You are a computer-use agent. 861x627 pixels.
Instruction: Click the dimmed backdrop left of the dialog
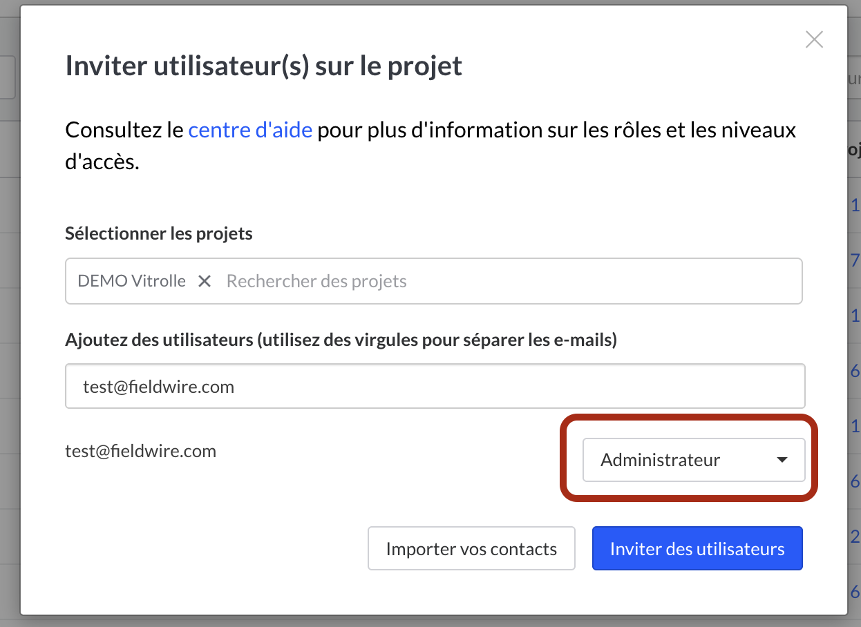pyautogui.click(x=10, y=345)
